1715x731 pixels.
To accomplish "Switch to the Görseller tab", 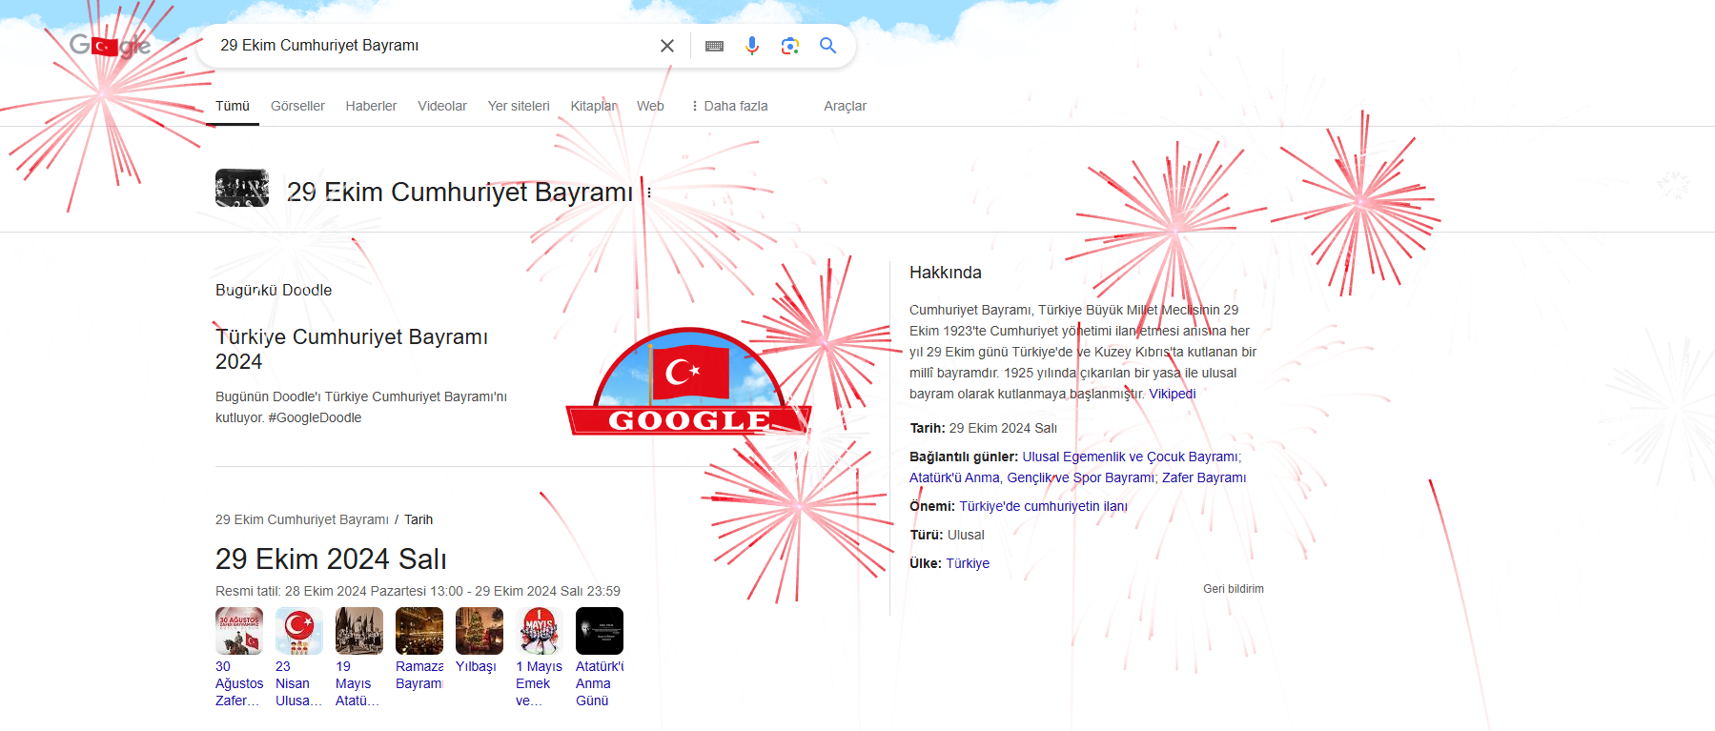I will click(x=297, y=106).
